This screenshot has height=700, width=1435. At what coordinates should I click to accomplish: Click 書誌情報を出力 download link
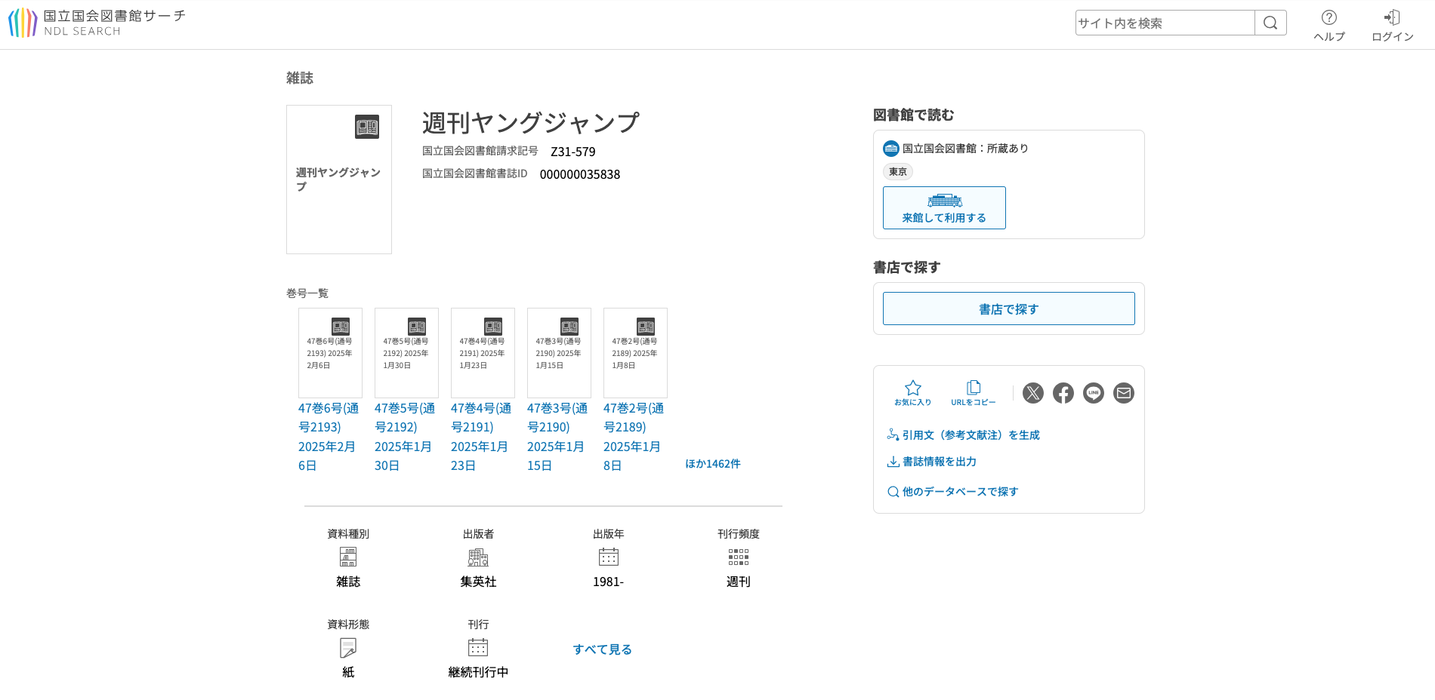(939, 462)
